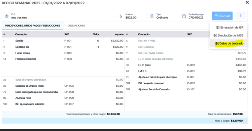Screen dimensions: 252x131
Task: Select Datos de timbrado menu option
Action: coord(231,43)
